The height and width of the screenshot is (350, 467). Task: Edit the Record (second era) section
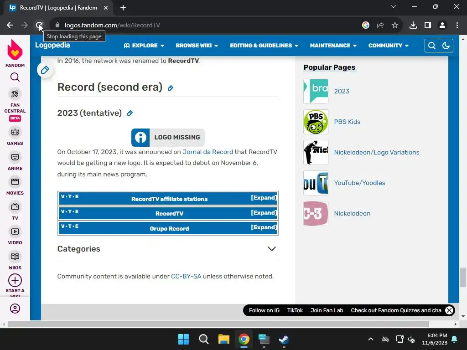(171, 88)
